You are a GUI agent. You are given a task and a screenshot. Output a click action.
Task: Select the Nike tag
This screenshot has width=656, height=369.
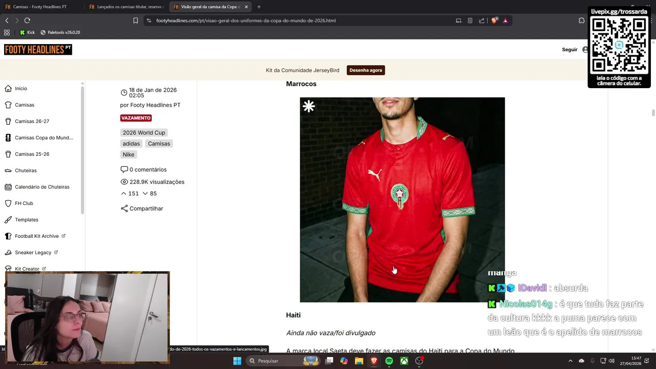(x=128, y=154)
